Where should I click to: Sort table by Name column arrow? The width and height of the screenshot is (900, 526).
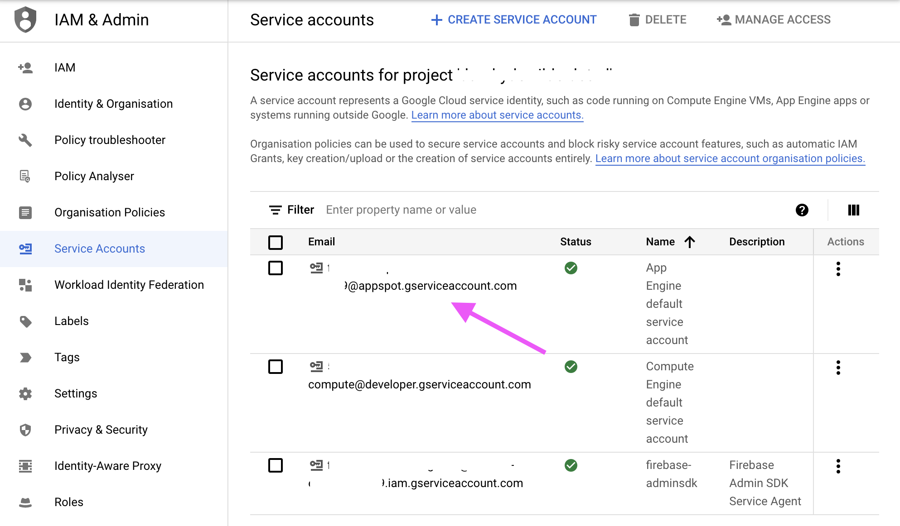(689, 242)
